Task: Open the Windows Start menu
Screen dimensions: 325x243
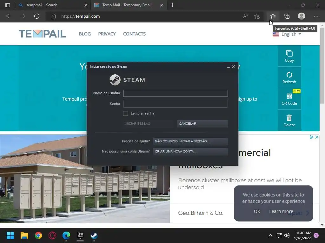Action: (10, 235)
